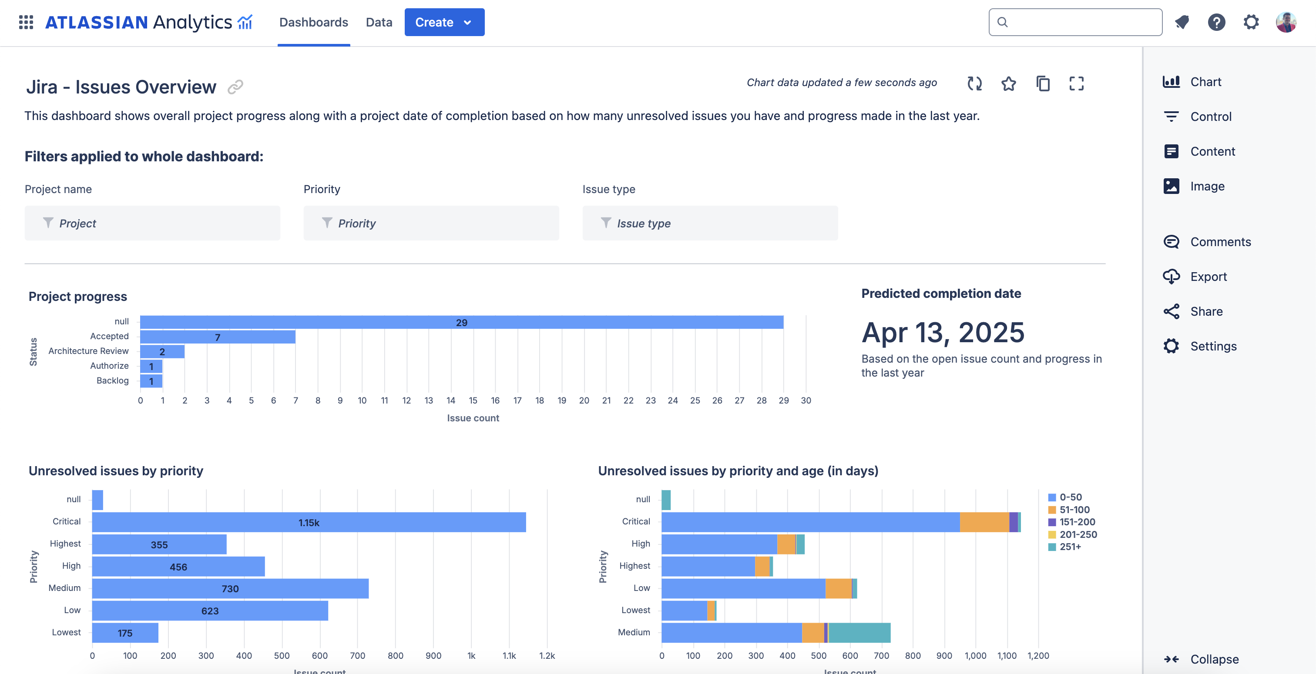Click the Critical 51-100 orange bar segment
Viewport: 1316px width, 674px height.
click(x=984, y=522)
